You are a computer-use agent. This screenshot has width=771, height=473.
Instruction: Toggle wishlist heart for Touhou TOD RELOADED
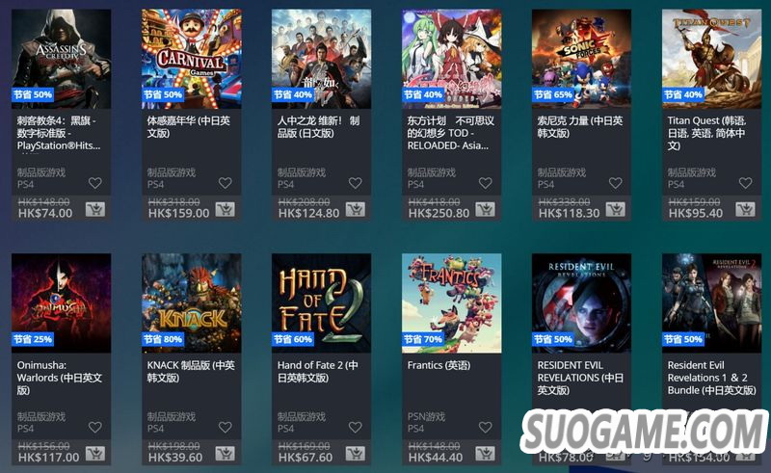point(486,183)
